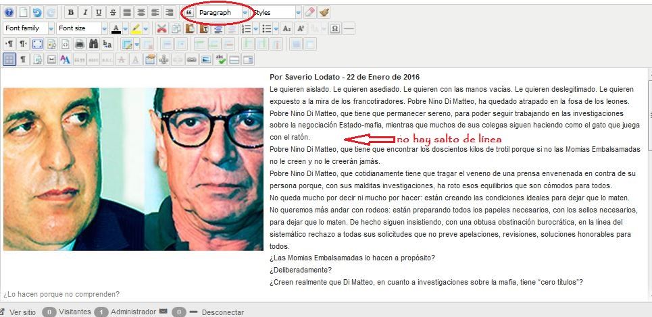Click the print icon
The width and height of the screenshot is (652, 317).
pyautogui.click(x=80, y=44)
